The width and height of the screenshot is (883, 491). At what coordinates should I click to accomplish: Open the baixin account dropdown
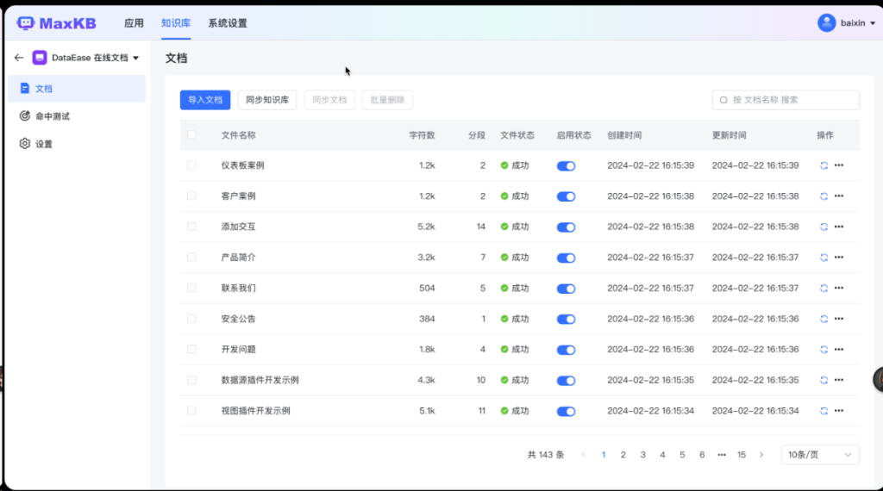coord(873,23)
